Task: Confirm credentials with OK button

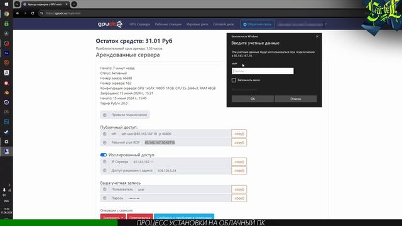Action: (253, 99)
